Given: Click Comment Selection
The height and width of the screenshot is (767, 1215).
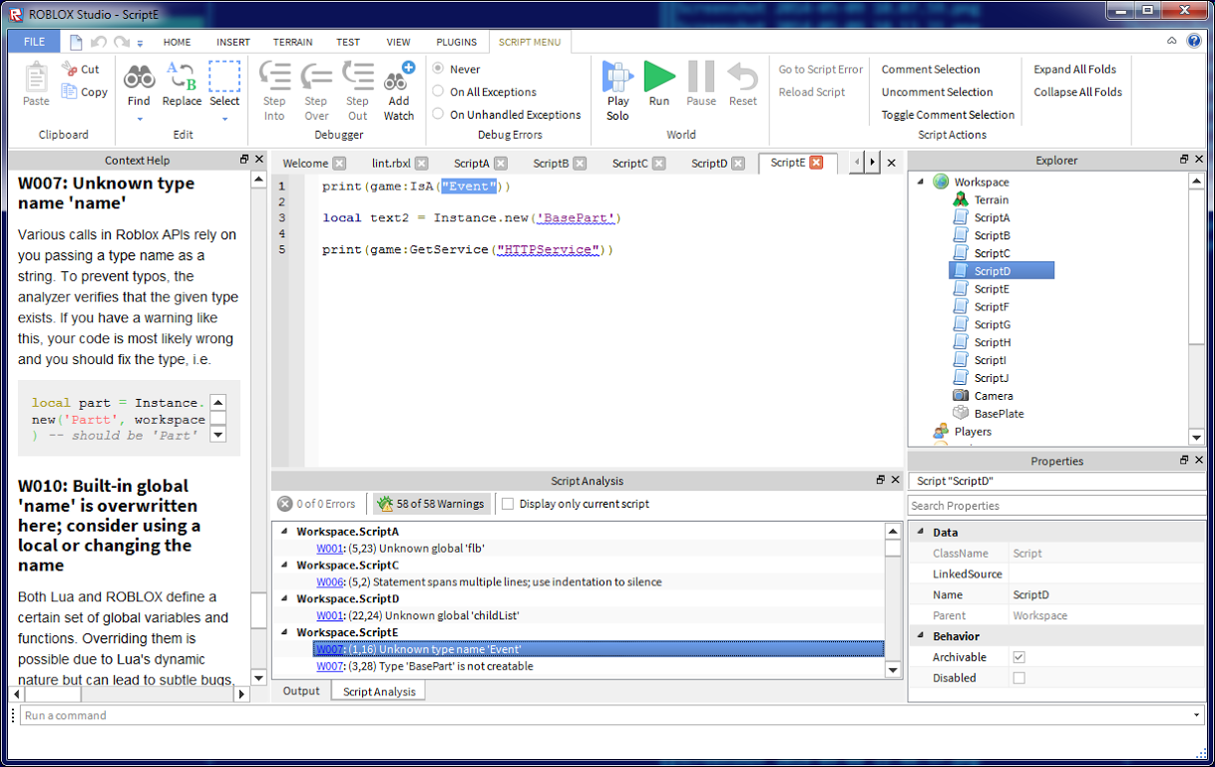Looking at the screenshot, I should 930,69.
